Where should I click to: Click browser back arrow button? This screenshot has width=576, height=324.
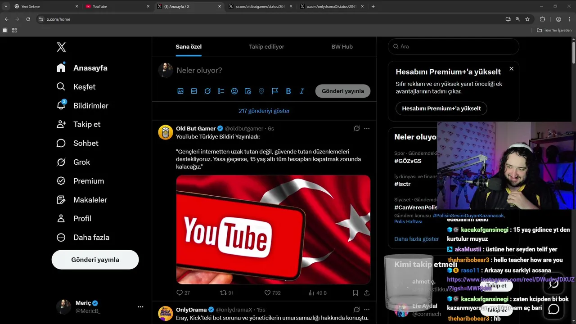[x=6, y=19]
